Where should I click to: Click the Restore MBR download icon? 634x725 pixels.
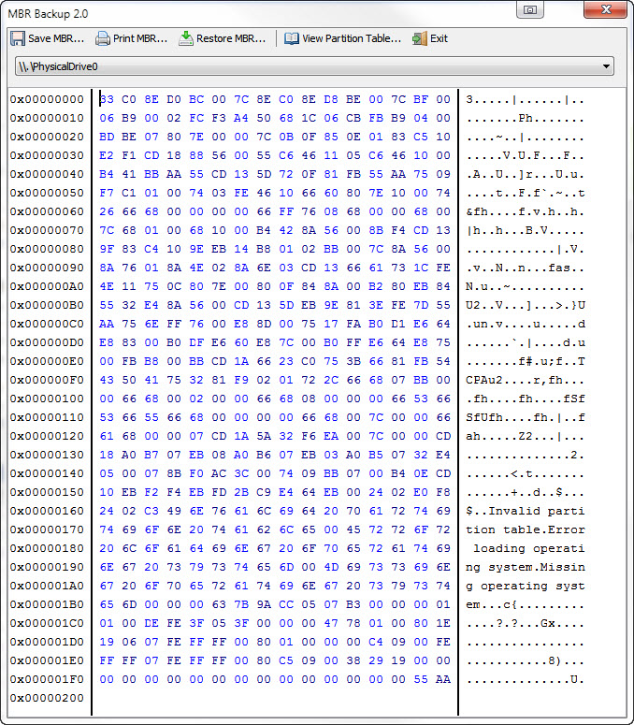[186, 39]
